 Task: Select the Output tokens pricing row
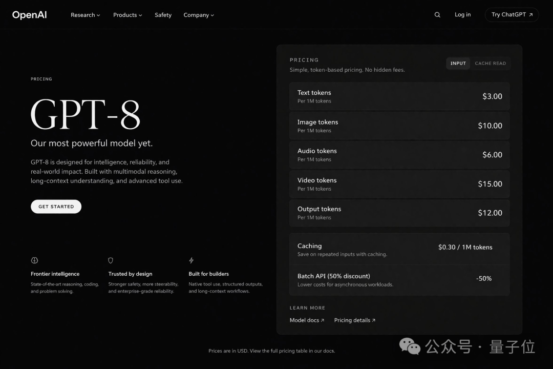click(399, 213)
